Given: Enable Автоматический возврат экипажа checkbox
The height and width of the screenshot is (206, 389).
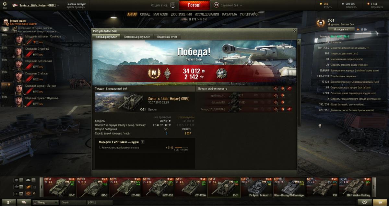Looking at the screenshot, I should (15, 32).
